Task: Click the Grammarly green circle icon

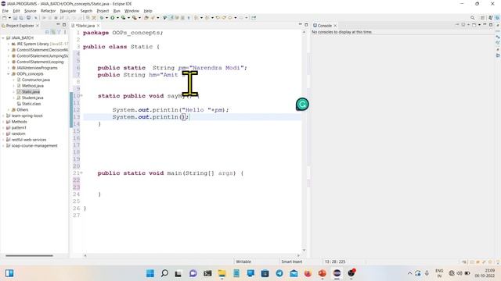Action: click(x=302, y=104)
